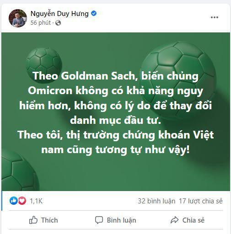Show the 17 lượt chia sẻ list

[x=201, y=201]
